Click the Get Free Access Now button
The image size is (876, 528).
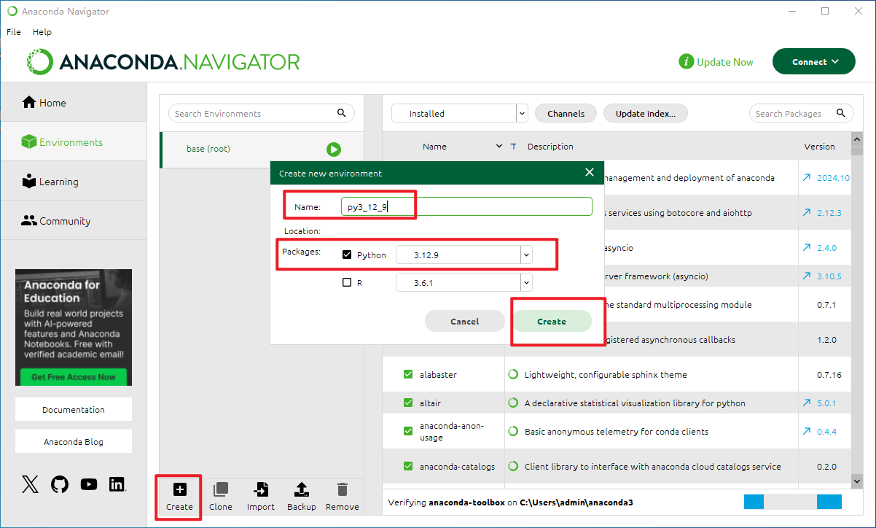tap(74, 377)
